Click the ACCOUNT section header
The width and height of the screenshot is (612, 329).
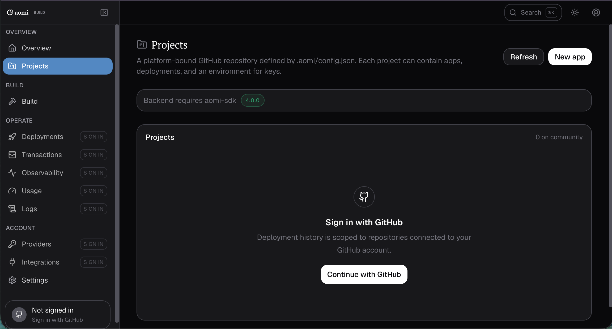(20, 228)
